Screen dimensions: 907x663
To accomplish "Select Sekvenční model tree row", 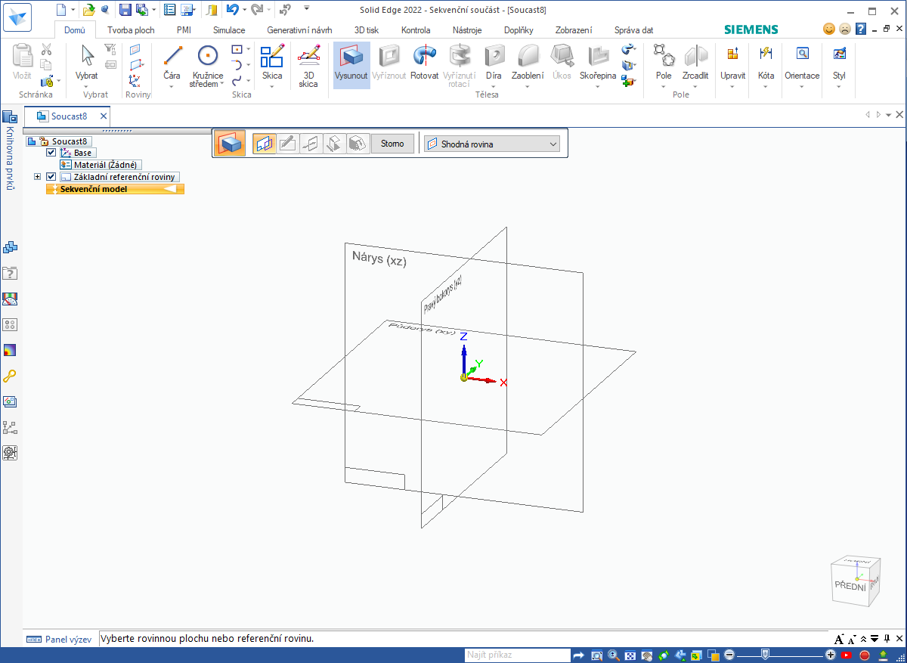I will (115, 189).
